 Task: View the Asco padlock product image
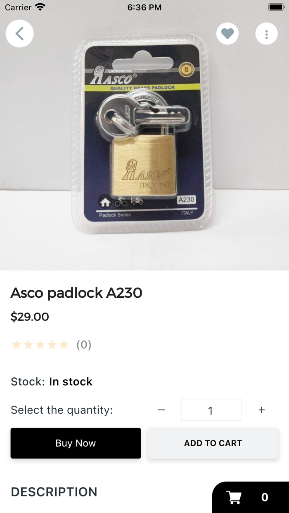(144, 135)
